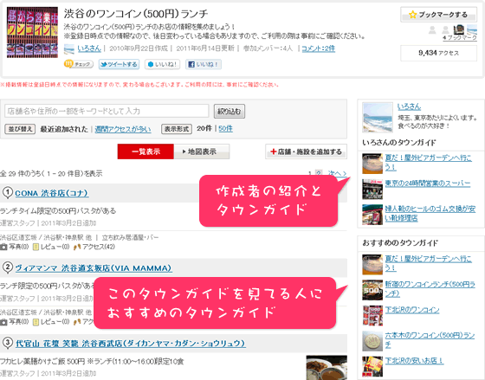Click the アクセス(42) footprint icon for CONA
Image resolution: width=485 pixels, height=380 pixels.
(x=77, y=247)
